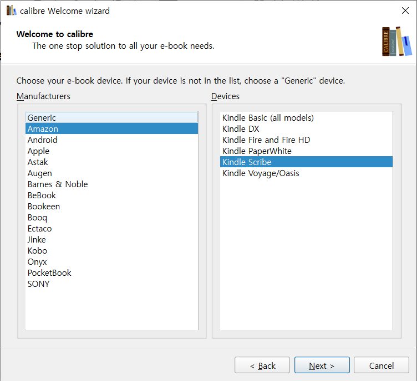The image size is (417, 381).
Task: Pick Kindle PaperWhite device
Action: click(x=306, y=151)
